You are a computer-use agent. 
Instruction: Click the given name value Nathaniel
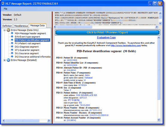[88, 78]
